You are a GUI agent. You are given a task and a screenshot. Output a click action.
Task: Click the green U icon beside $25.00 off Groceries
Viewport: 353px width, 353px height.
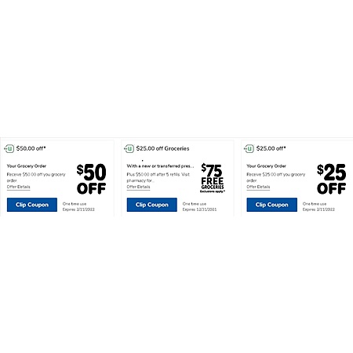tap(129, 148)
